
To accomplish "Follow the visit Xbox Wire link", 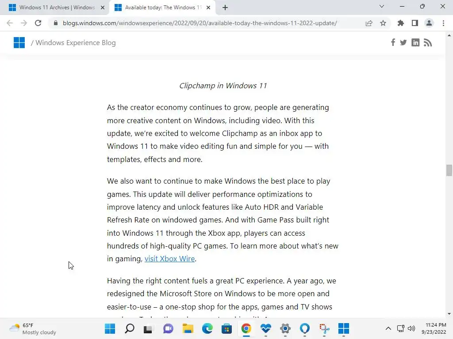I will click(169, 259).
